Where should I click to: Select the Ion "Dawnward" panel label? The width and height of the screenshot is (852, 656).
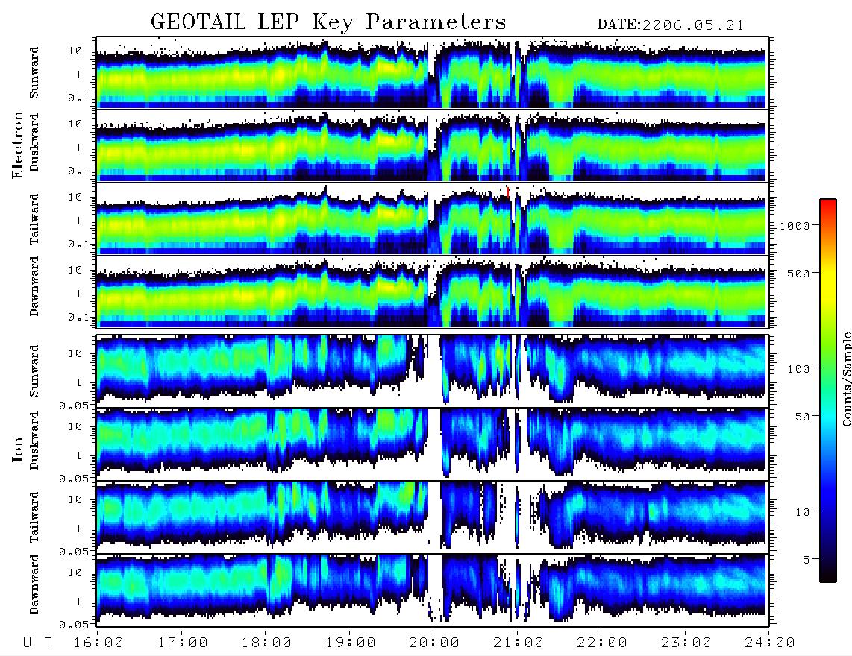[x=34, y=584]
